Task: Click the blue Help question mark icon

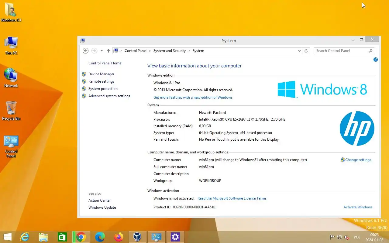Action: 376,60
